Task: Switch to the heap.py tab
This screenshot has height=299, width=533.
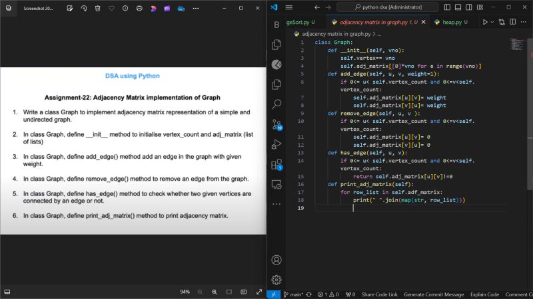Action: (451, 22)
